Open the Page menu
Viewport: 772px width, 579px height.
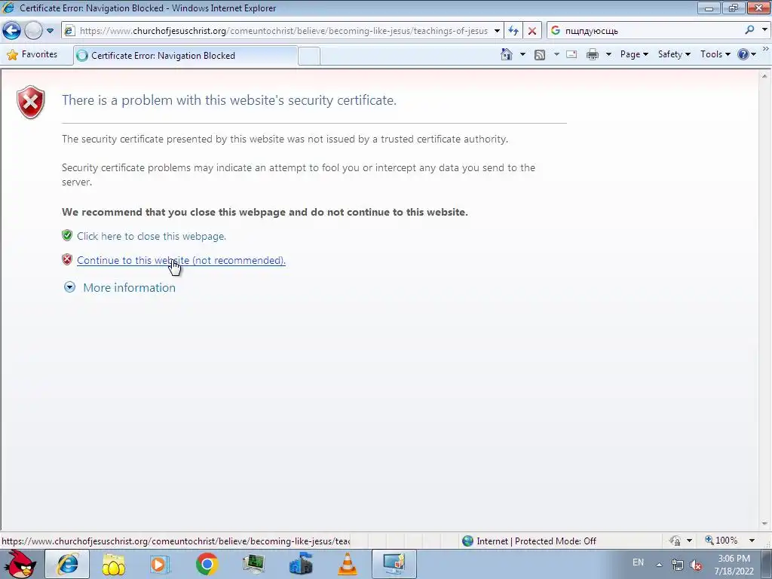coord(634,54)
